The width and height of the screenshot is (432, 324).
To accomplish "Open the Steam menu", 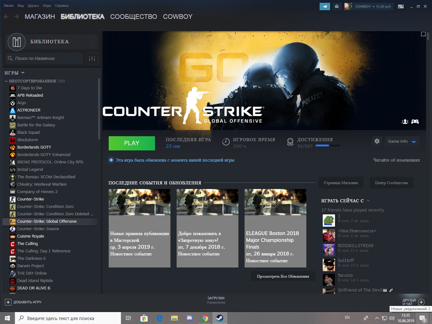I will click(9, 6).
